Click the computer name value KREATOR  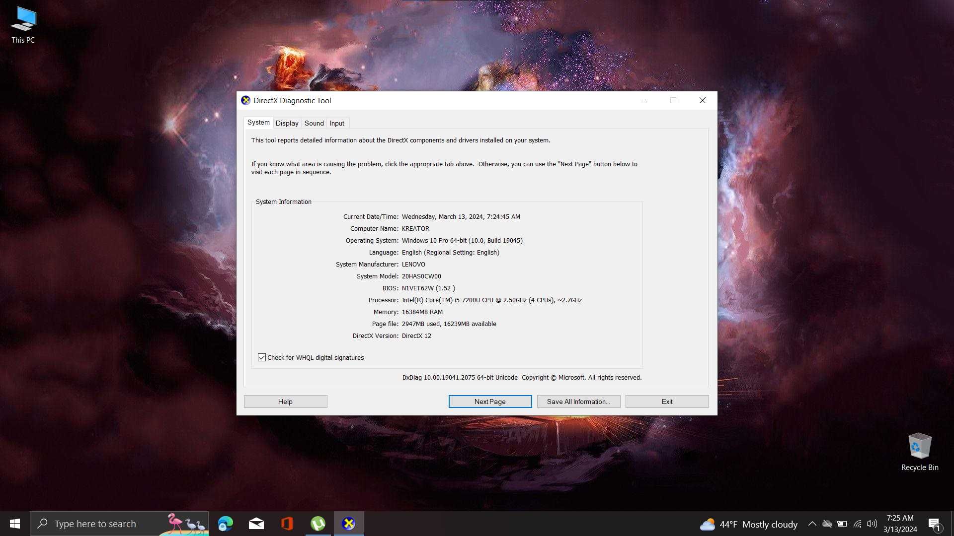click(x=415, y=229)
